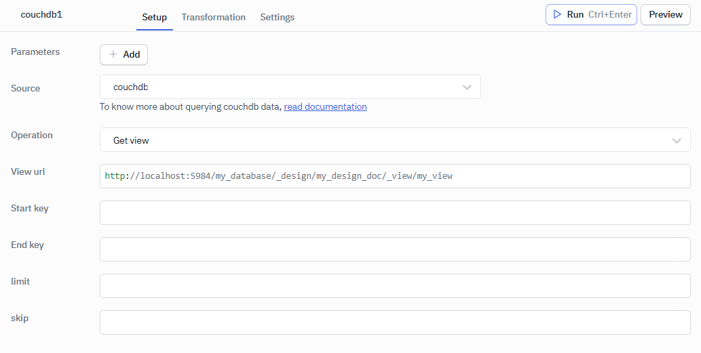The width and height of the screenshot is (701, 353).
Task: Go to the Settings tab
Action: point(277,17)
